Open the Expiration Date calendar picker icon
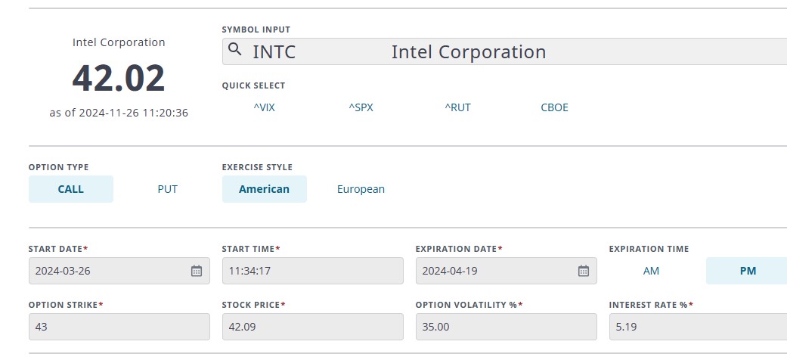The height and width of the screenshot is (357, 787). [x=583, y=271]
